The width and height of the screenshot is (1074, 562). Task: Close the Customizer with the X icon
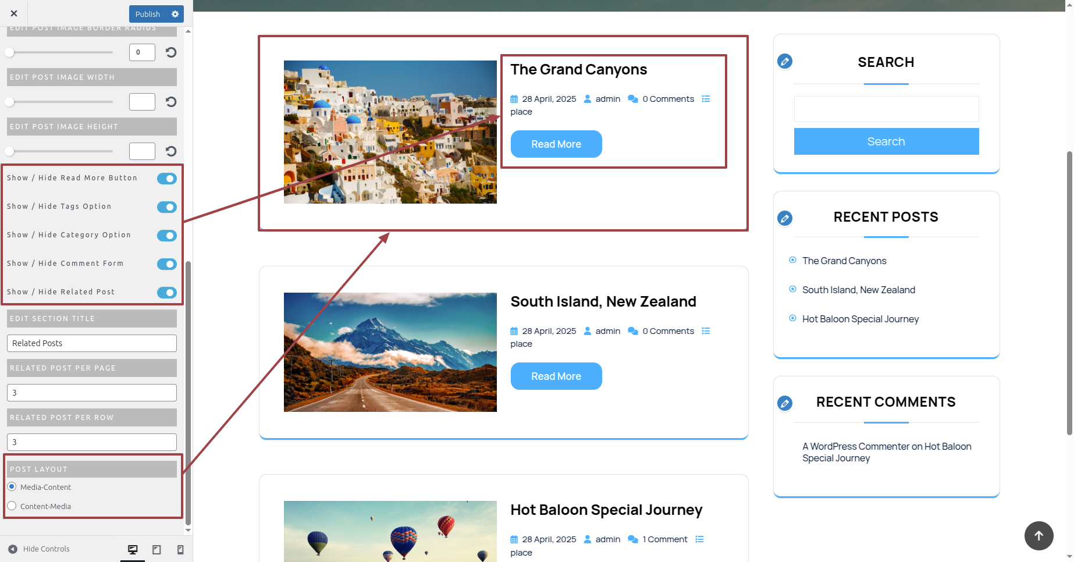click(14, 13)
